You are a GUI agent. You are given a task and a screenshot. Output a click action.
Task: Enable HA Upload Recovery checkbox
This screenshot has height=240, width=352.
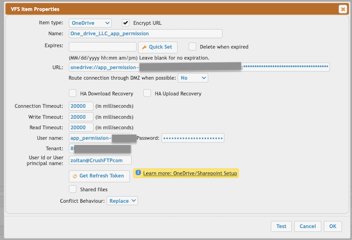click(x=147, y=93)
